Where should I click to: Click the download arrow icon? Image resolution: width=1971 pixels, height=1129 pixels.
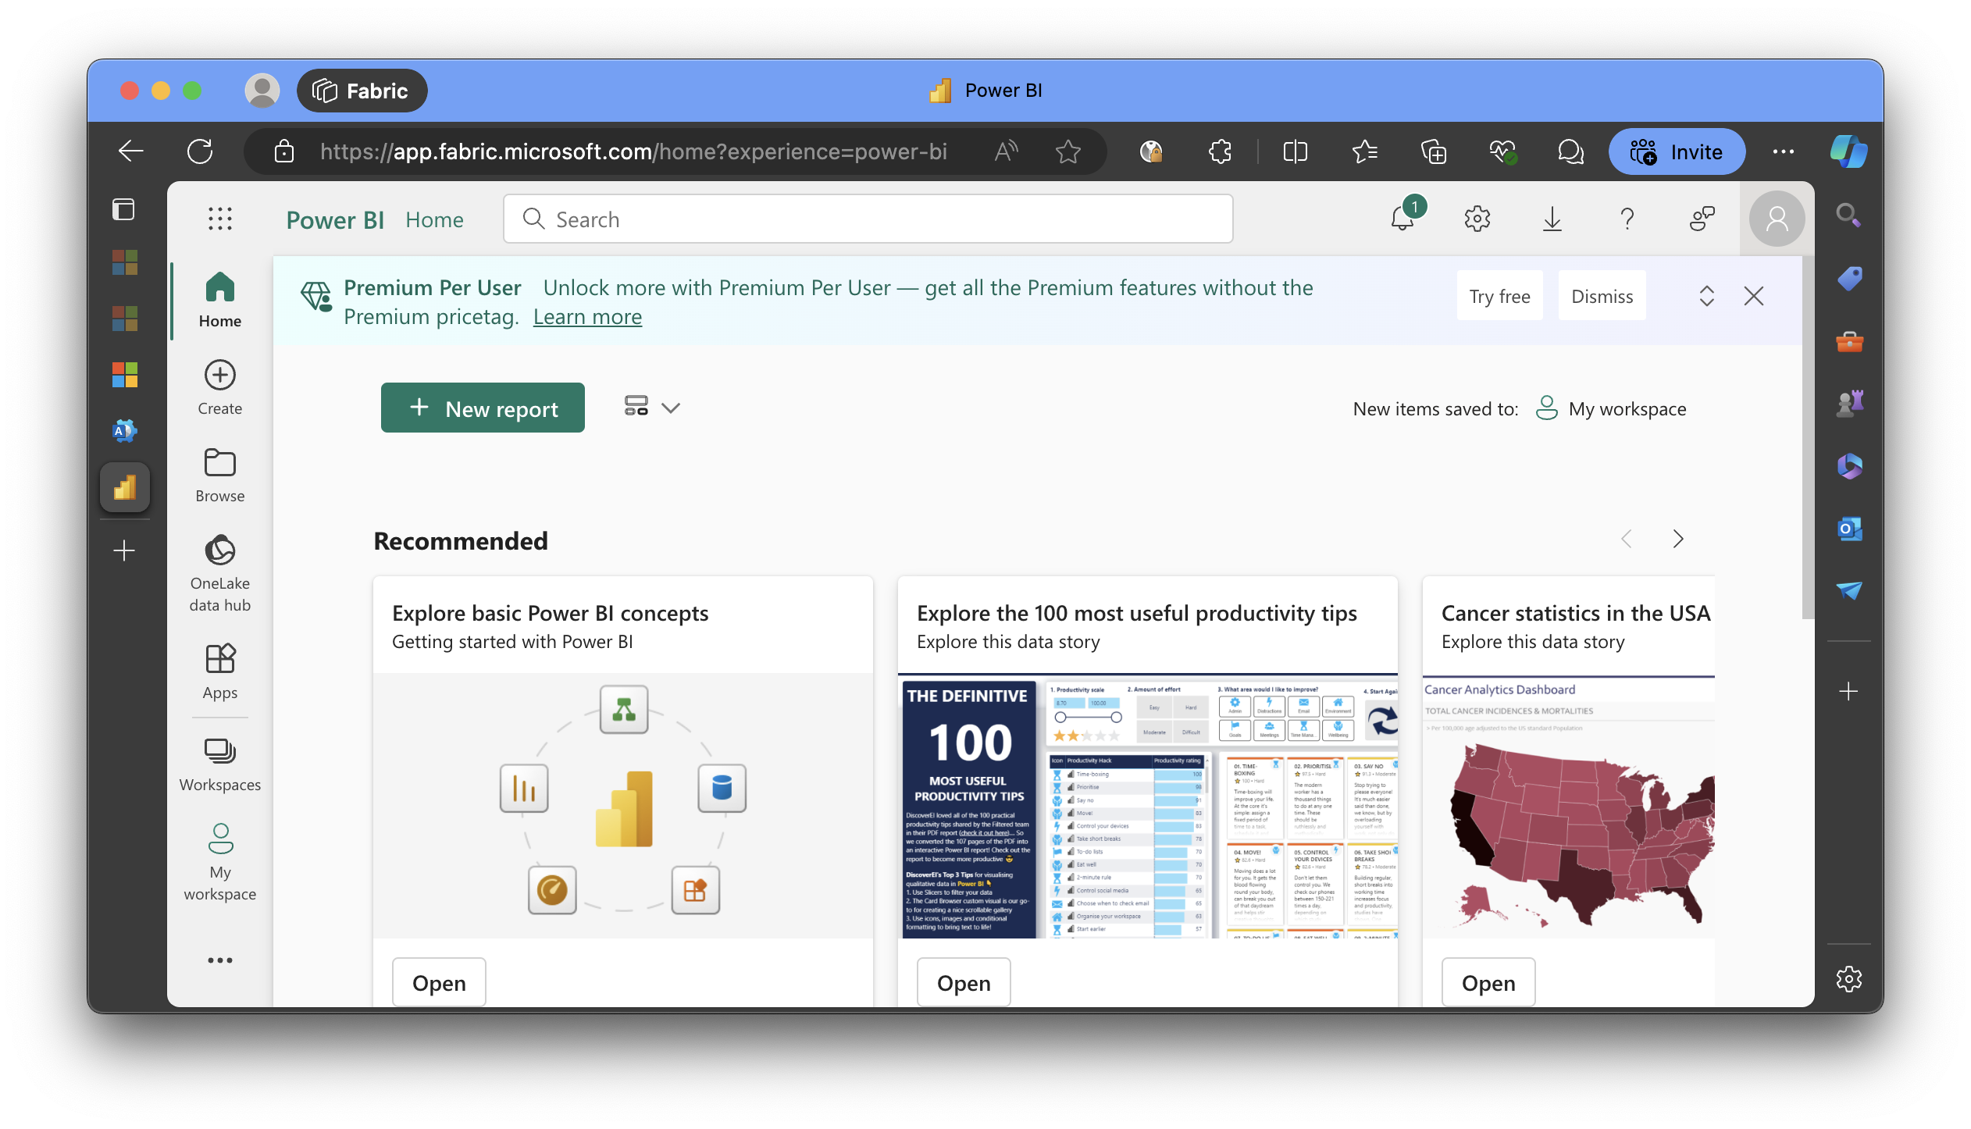coord(1552,219)
